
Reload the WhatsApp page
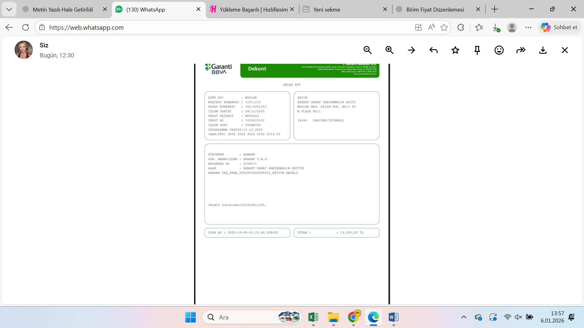pos(26,27)
